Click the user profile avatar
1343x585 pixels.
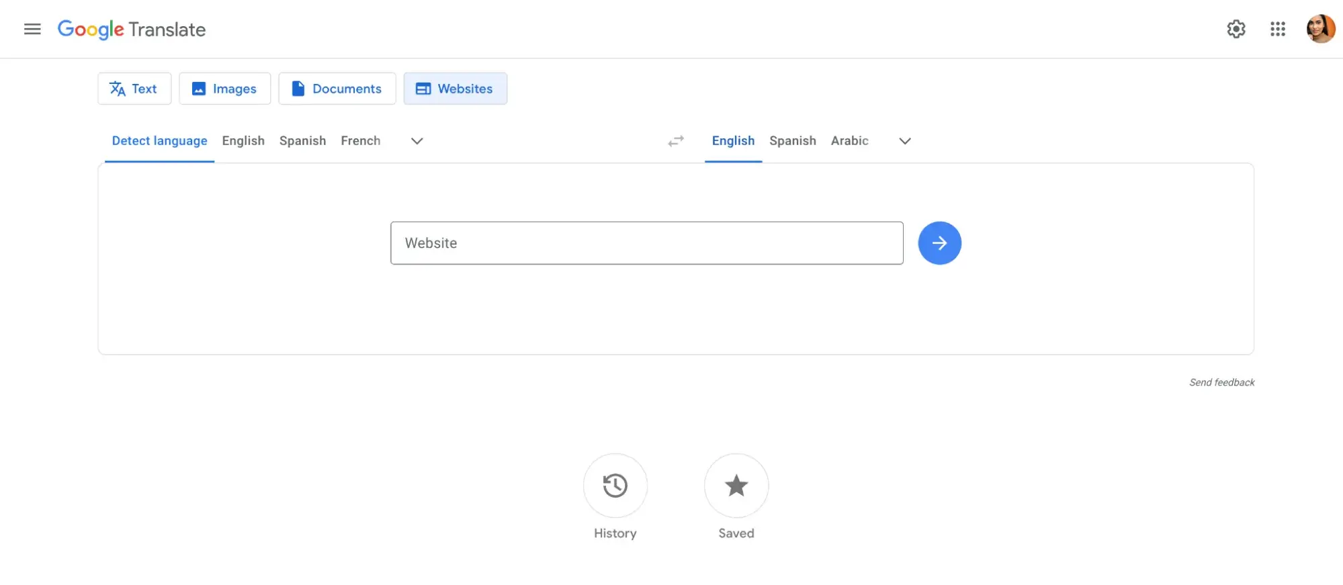pyautogui.click(x=1319, y=29)
